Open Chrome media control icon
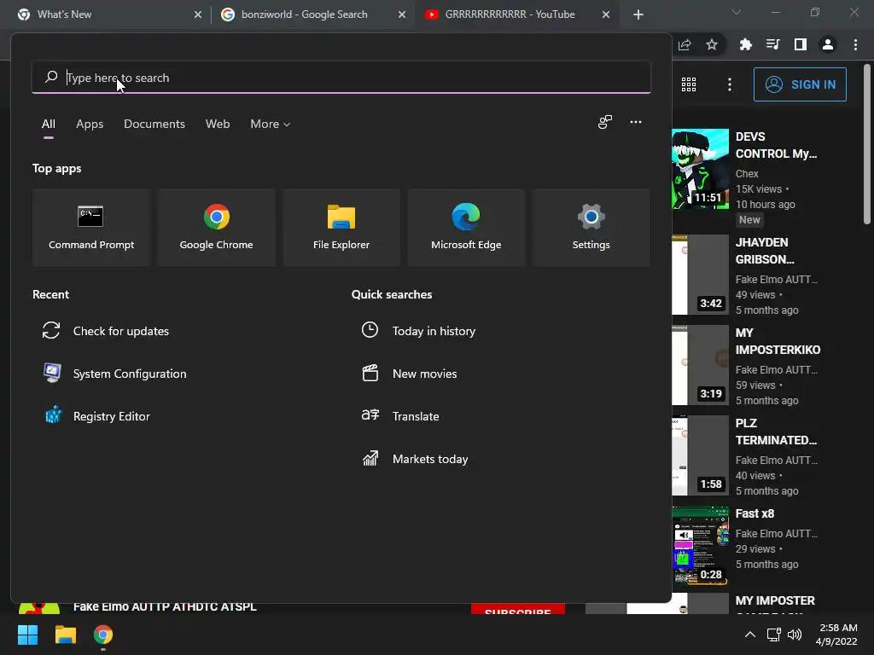The width and height of the screenshot is (874, 655). tap(772, 44)
